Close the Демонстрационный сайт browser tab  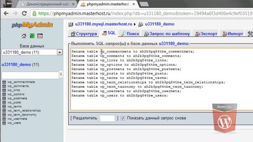(73, 4)
